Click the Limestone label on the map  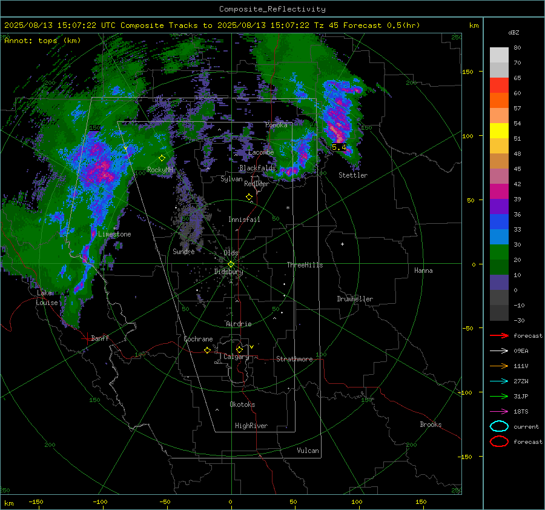[114, 234]
